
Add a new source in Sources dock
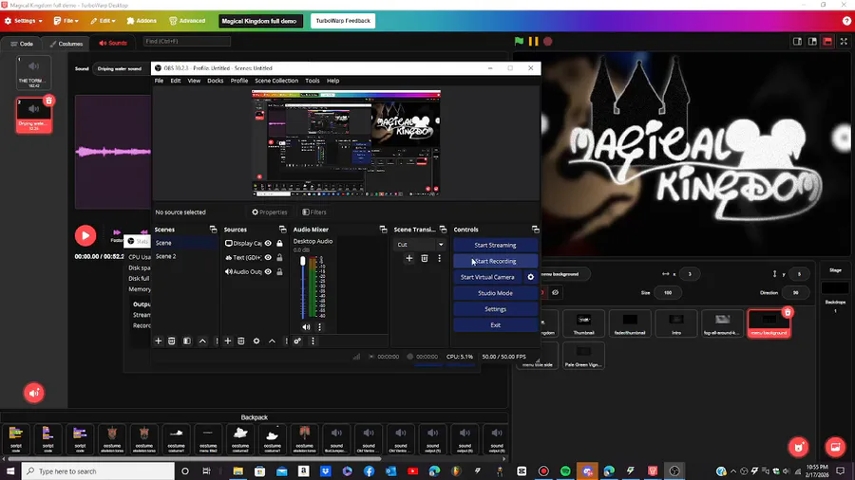click(x=228, y=342)
